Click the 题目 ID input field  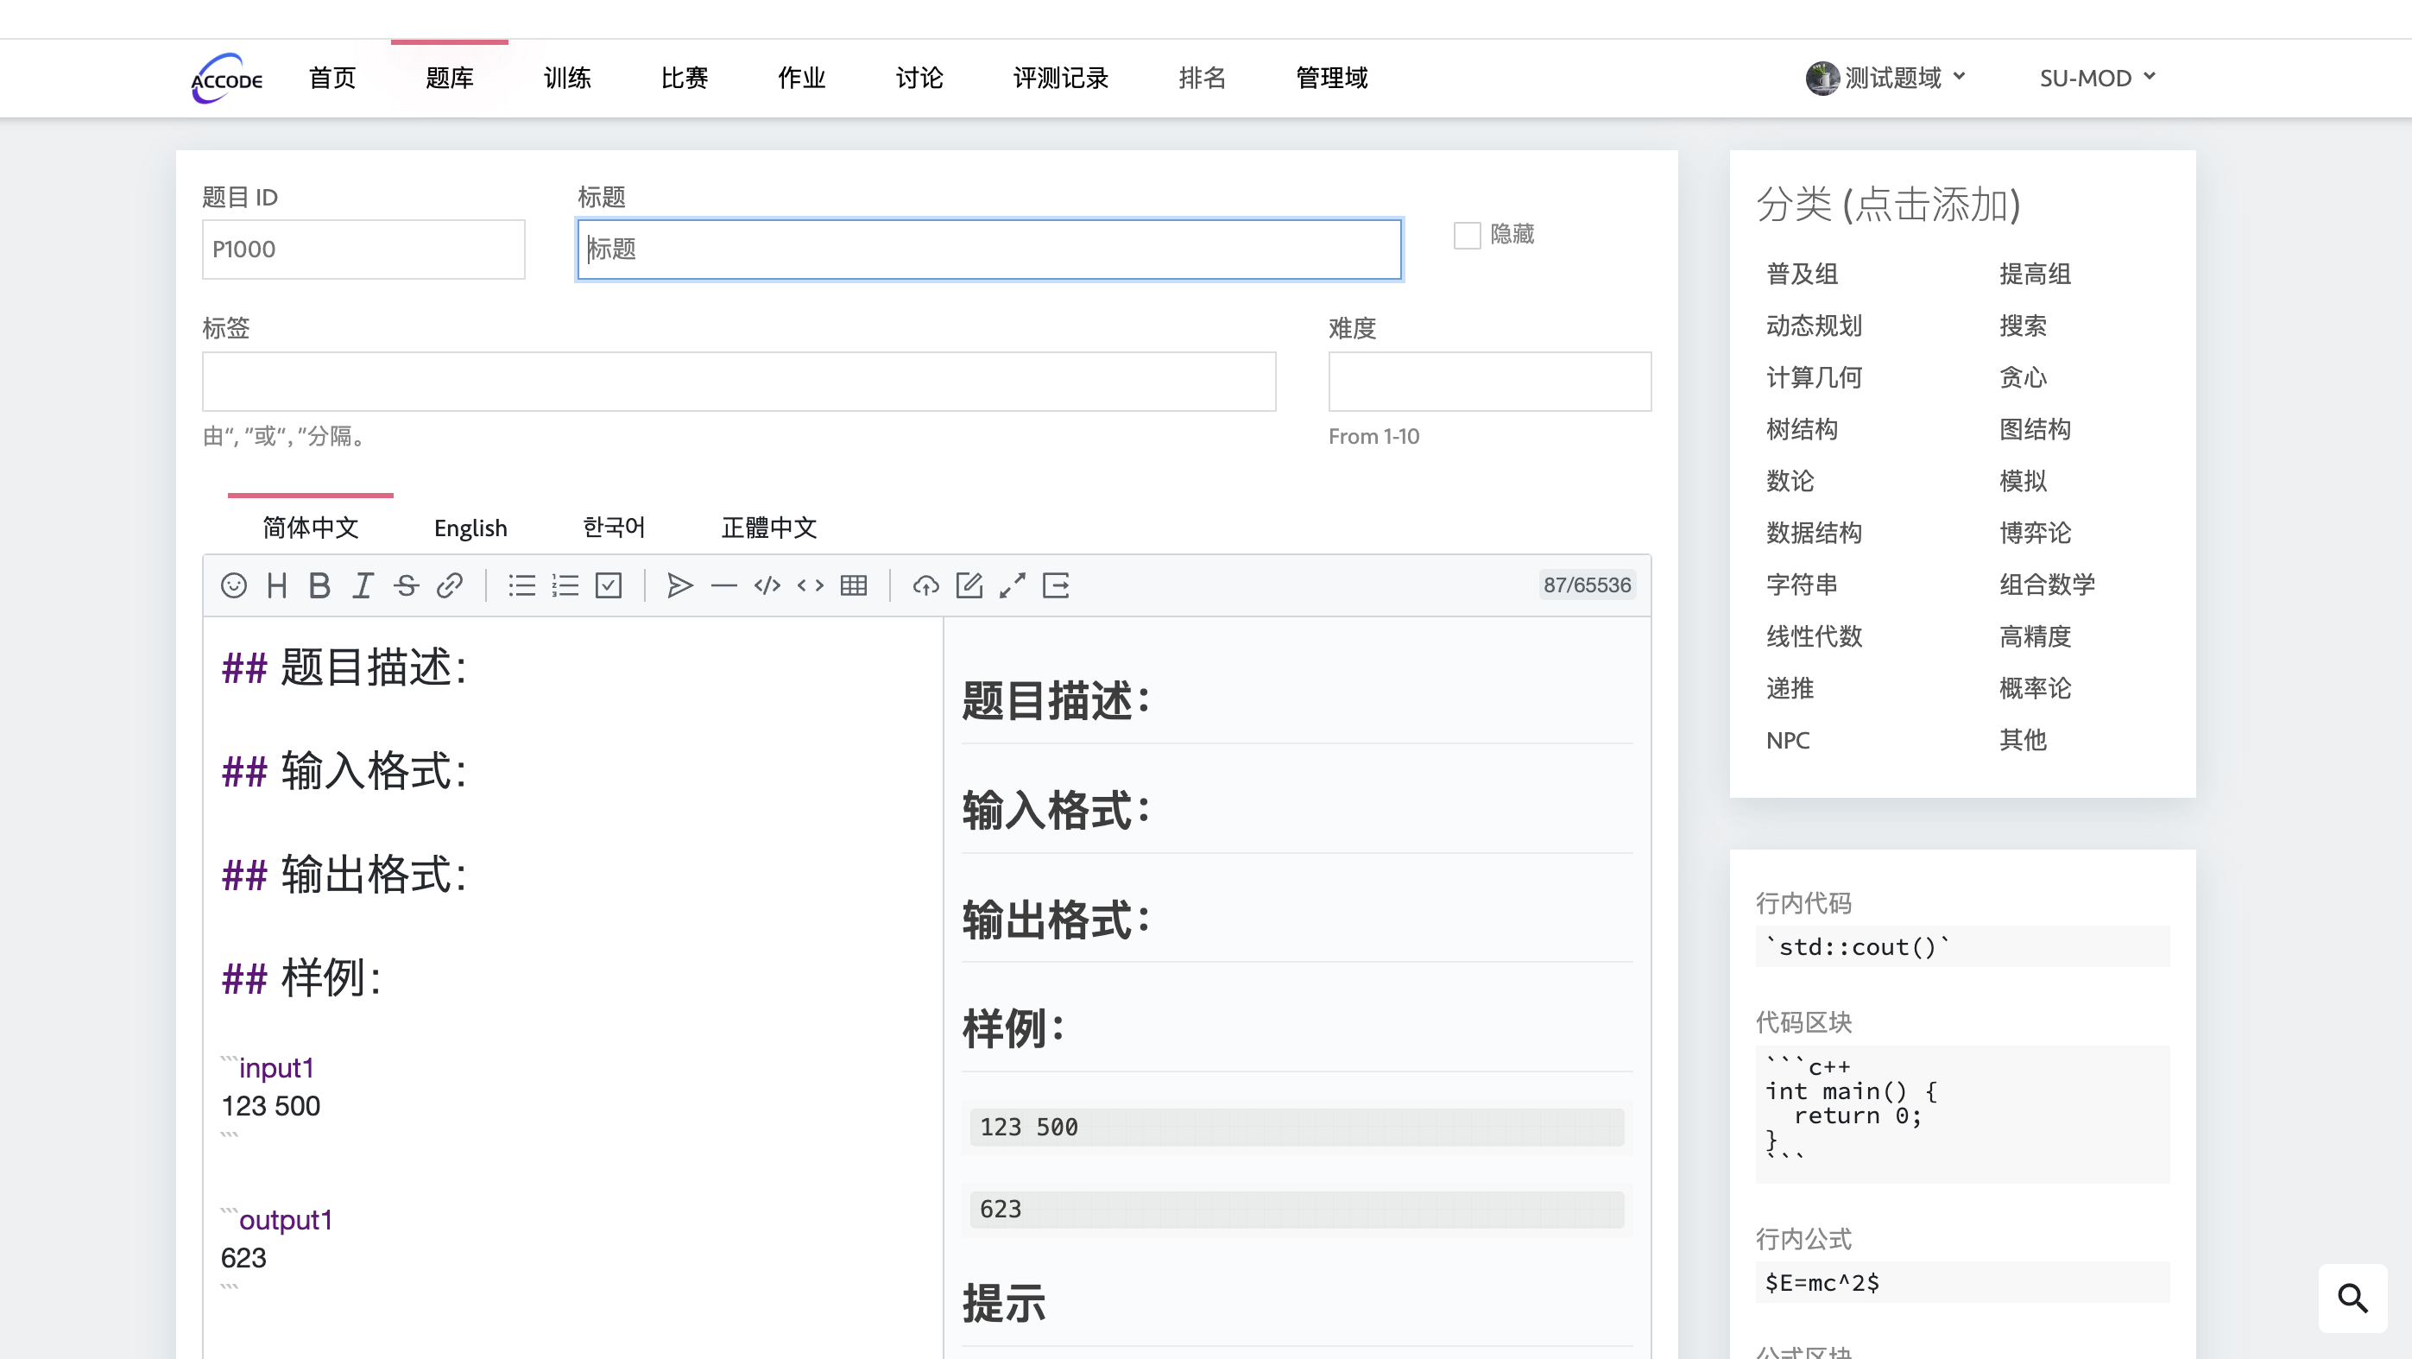coord(363,250)
